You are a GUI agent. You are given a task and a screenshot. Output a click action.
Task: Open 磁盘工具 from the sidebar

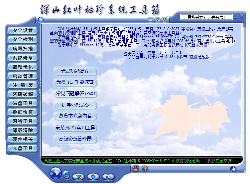(23, 103)
